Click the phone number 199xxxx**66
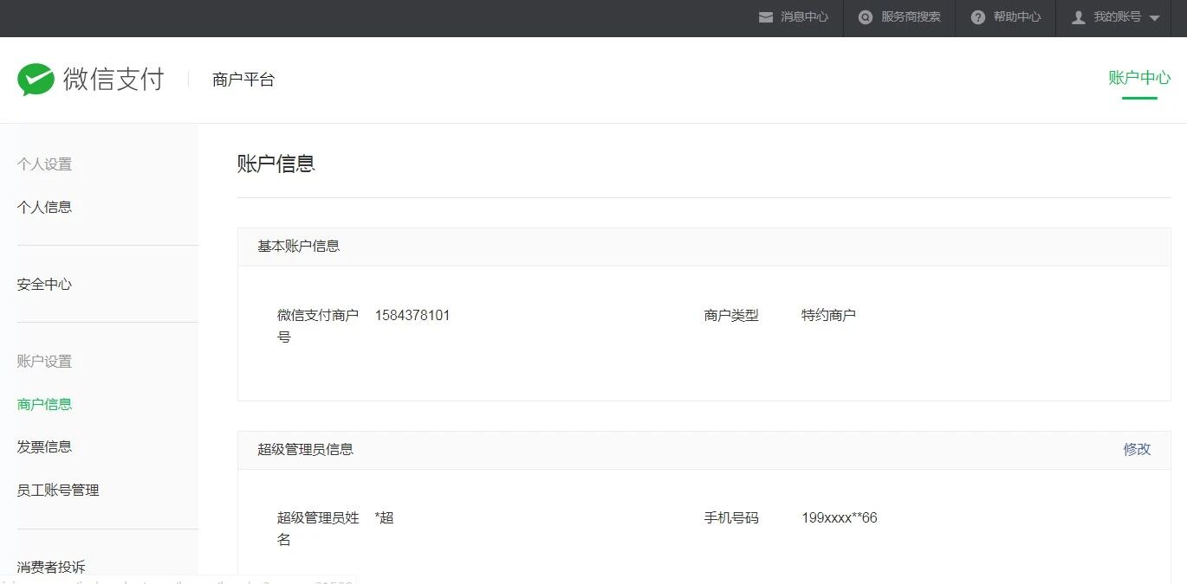The image size is (1187, 584). [840, 517]
